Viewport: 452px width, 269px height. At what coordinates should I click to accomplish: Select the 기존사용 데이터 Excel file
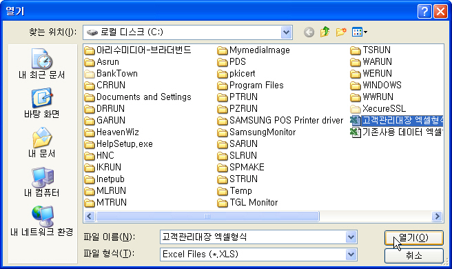(x=397, y=132)
